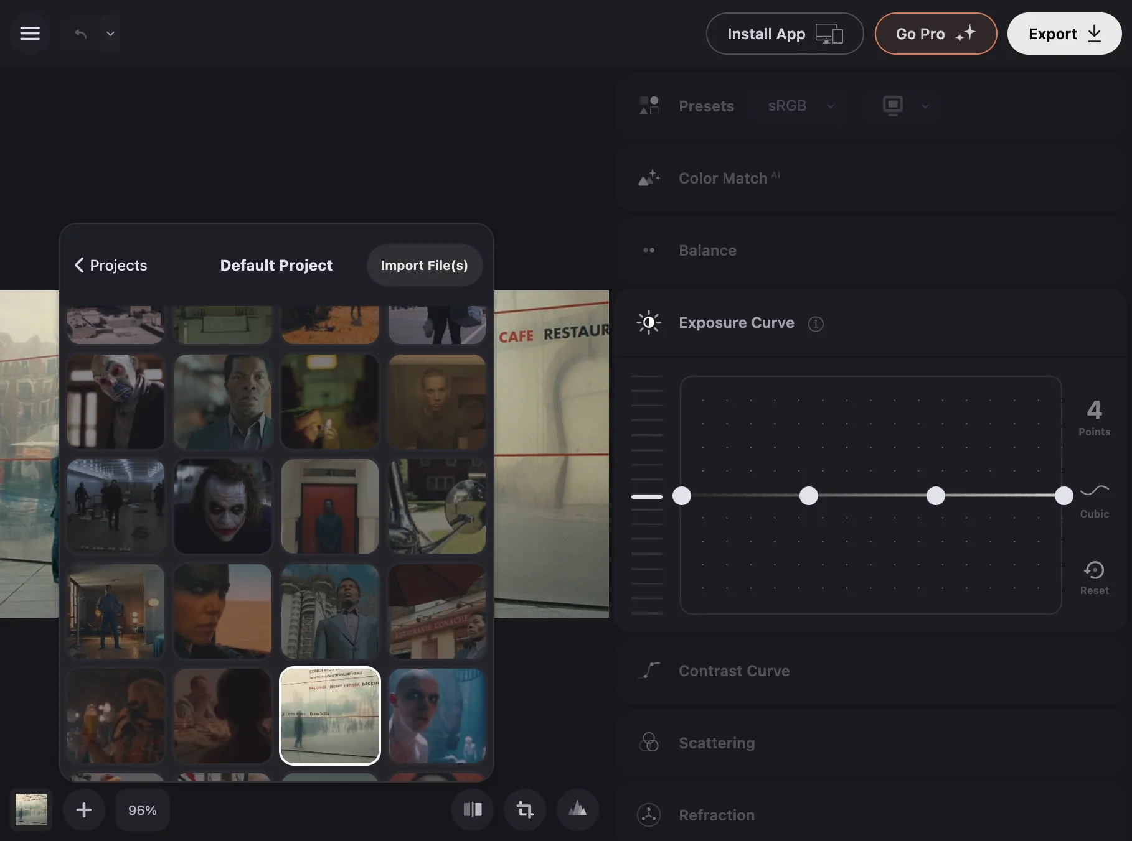Go back to Projects list
The height and width of the screenshot is (841, 1132).
point(111,265)
